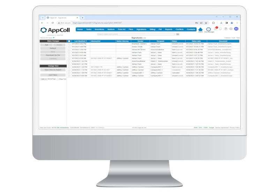Open the Inventions menu tab

click(99, 29)
